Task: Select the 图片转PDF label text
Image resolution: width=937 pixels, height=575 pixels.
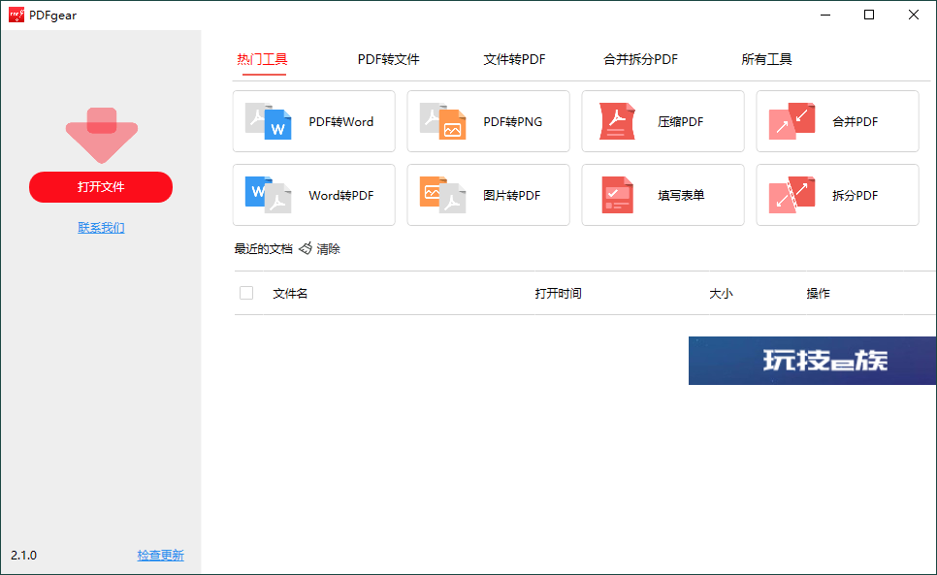Action: pos(512,195)
